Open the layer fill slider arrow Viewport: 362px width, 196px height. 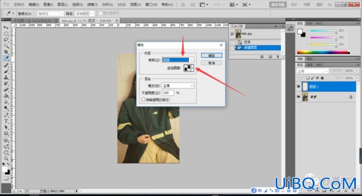[357, 78]
